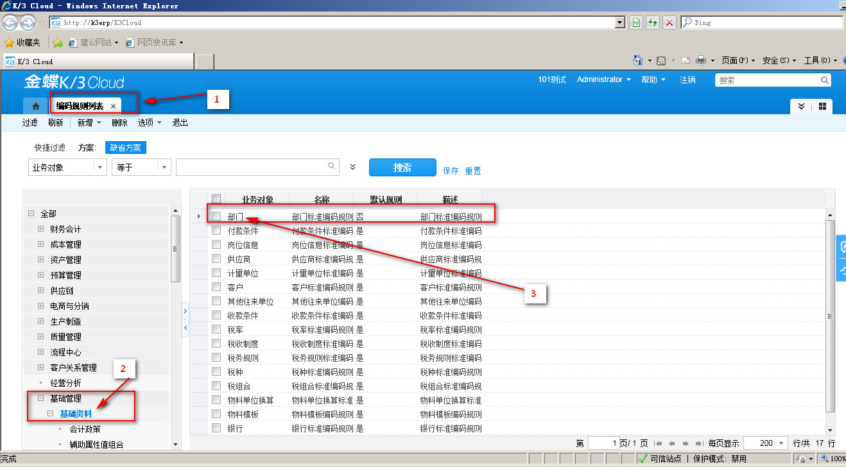The height and width of the screenshot is (467, 846).
Task: Tick the checkbox for 计量单位 row
Action: (216, 273)
